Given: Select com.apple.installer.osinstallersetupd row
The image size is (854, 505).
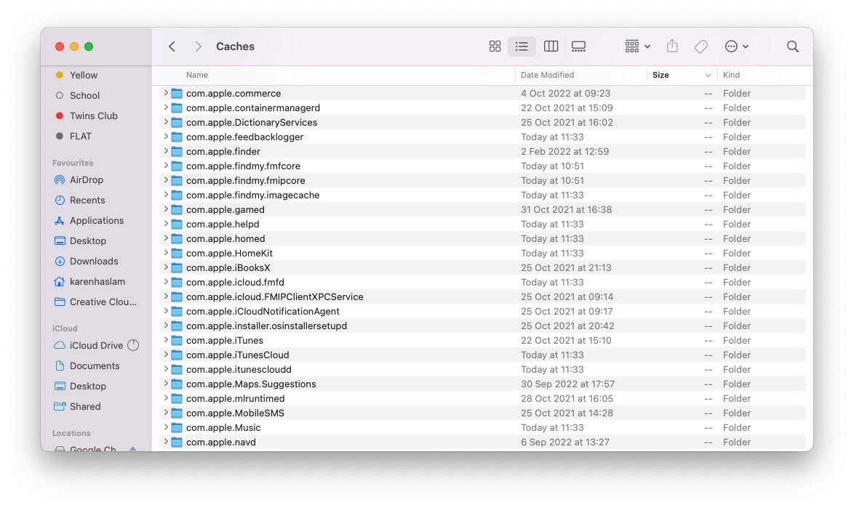Looking at the screenshot, I should click(x=482, y=326).
